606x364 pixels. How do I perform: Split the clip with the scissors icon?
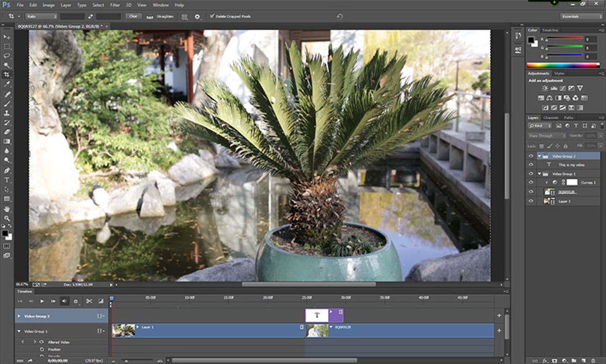tap(89, 301)
